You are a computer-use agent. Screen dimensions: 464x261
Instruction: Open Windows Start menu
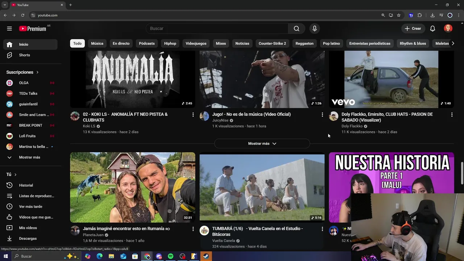coord(5,256)
